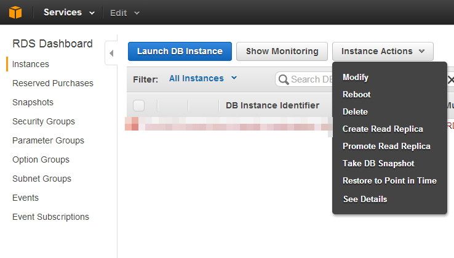The image size is (454, 258).
Task: Choose Modify from Instance Actions menu
Action: point(356,78)
